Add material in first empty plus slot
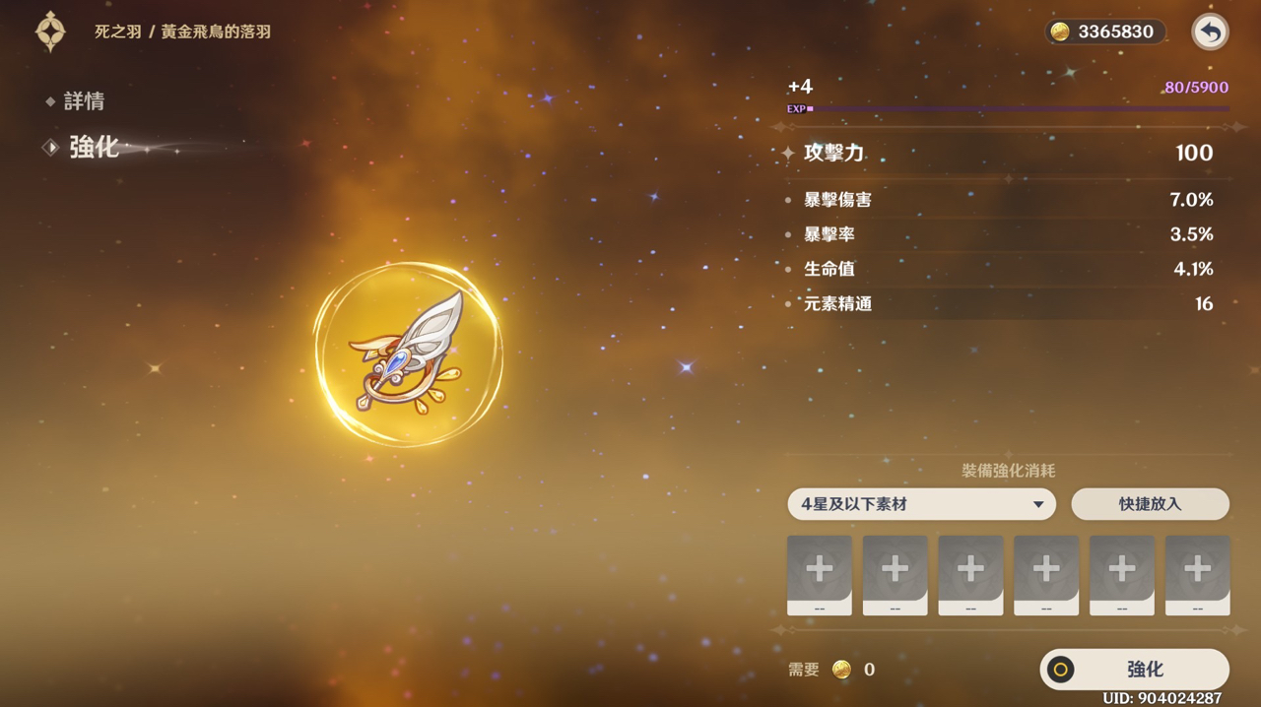This screenshot has width=1261, height=707. click(820, 575)
